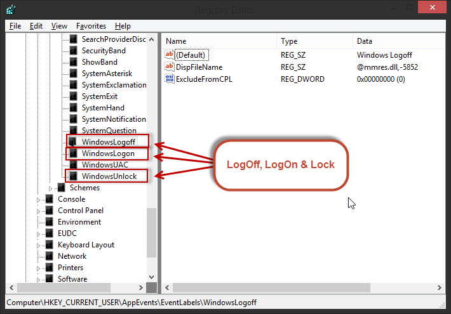The height and width of the screenshot is (314, 451).
Task: Click the tree pane scroll right arrow
Action: pyautogui.click(x=140, y=287)
